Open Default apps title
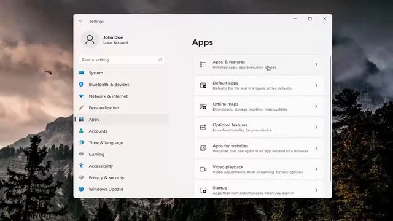 (225, 83)
